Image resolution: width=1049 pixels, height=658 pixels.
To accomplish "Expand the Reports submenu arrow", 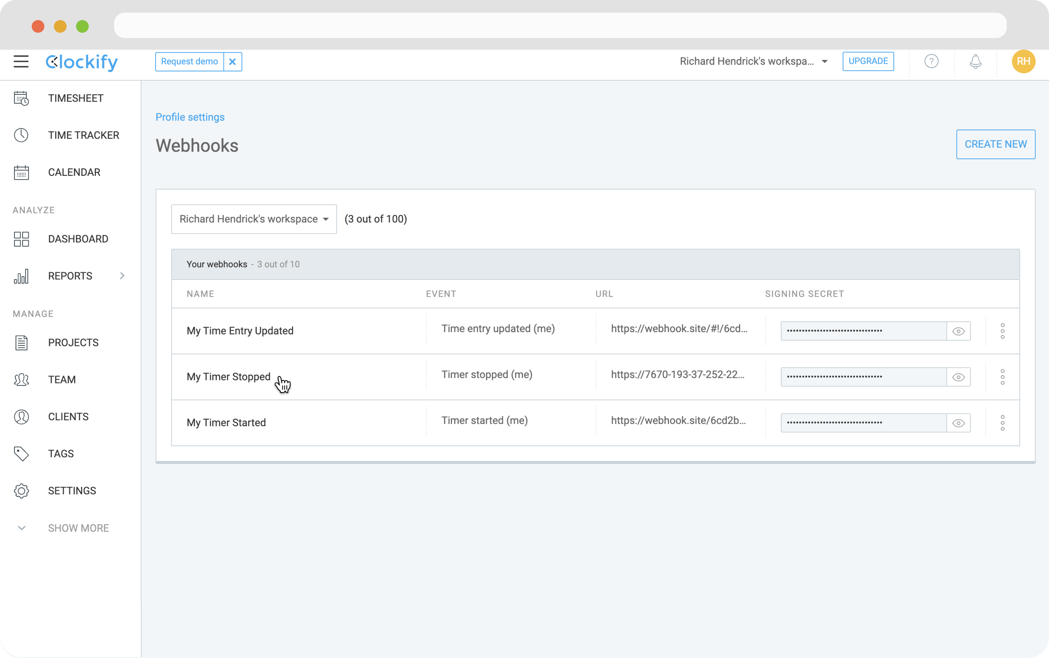I will tap(122, 276).
